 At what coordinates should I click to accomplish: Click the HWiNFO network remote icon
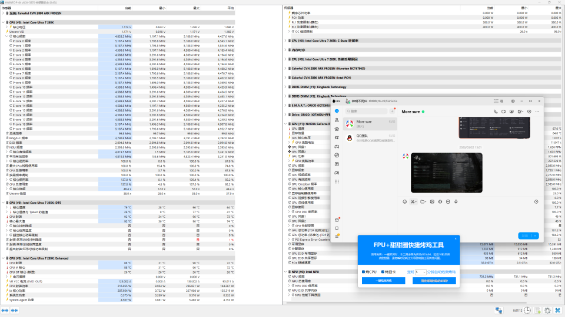click(x=498, y=310)
